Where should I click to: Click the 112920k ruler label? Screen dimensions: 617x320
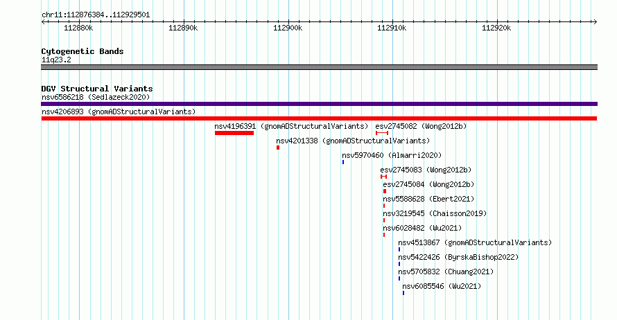tap(496, 28)
